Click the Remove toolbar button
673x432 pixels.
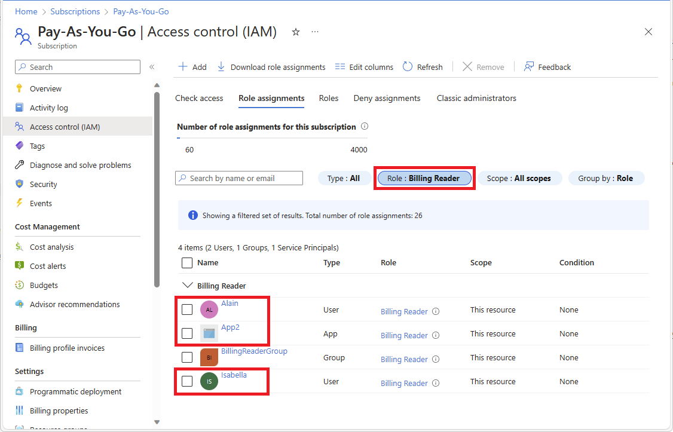pos(484,67)
